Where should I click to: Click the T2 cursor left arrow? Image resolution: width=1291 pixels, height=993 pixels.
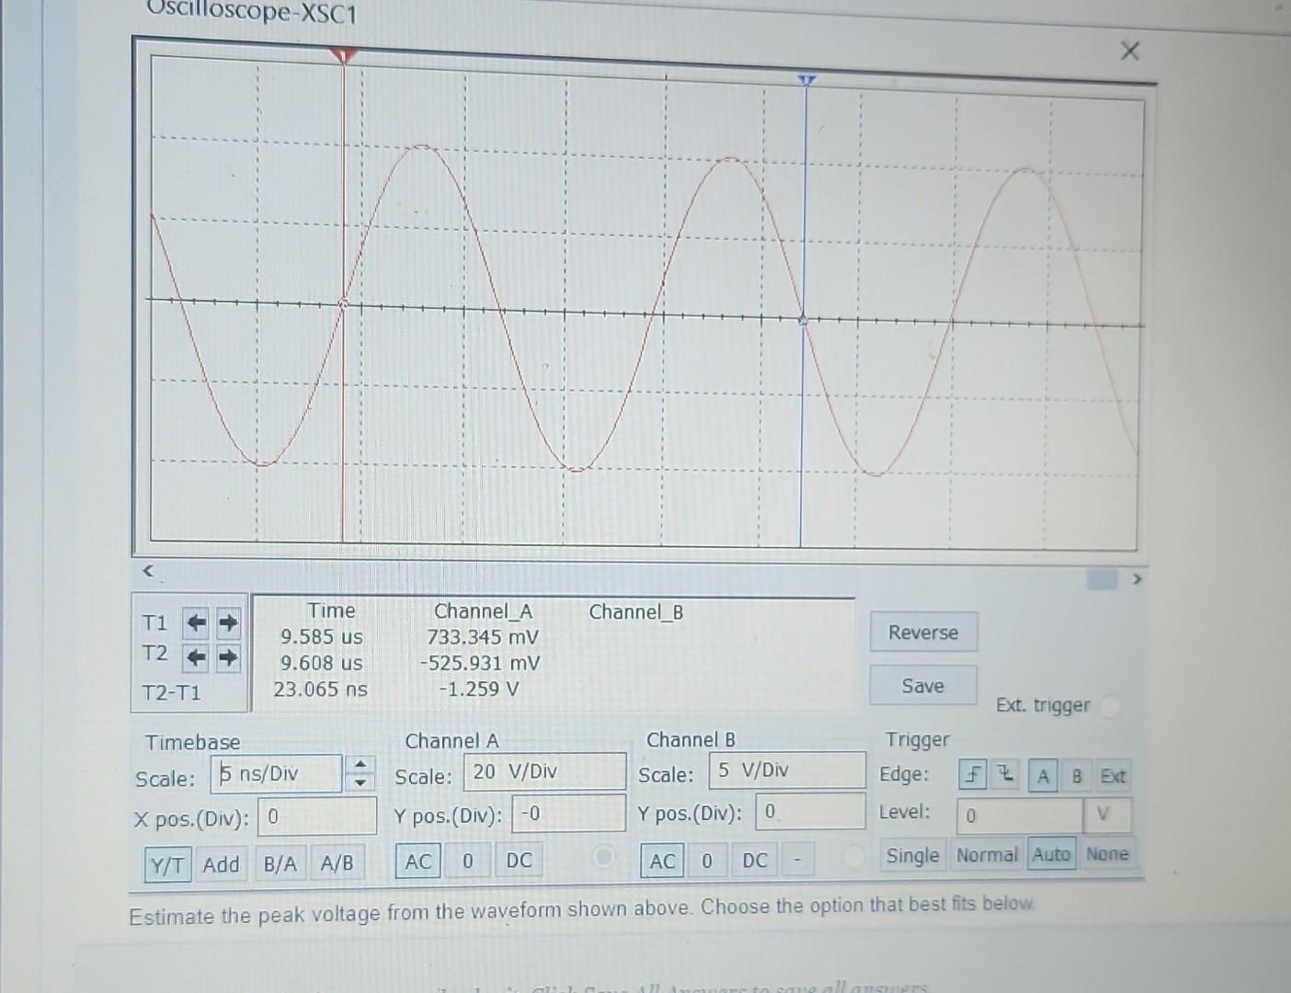pos(193,656)
